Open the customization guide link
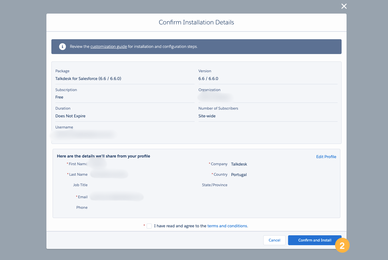The image size is (388, 260). [x=109, y=47]
